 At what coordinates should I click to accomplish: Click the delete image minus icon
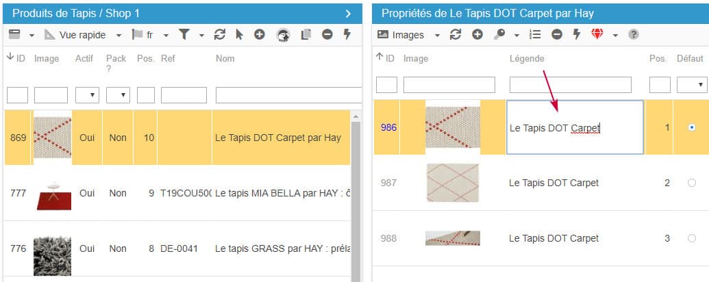click(x=557, y=34)
